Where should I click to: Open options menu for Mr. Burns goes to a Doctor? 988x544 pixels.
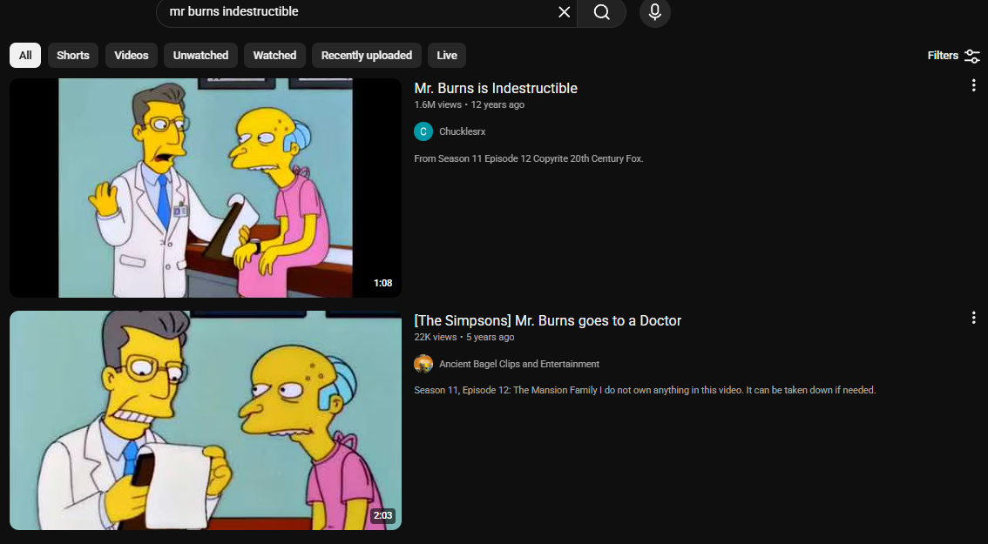[973, 319]
